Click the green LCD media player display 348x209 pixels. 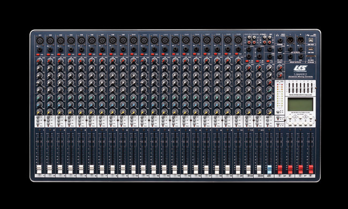coord(300,104)
